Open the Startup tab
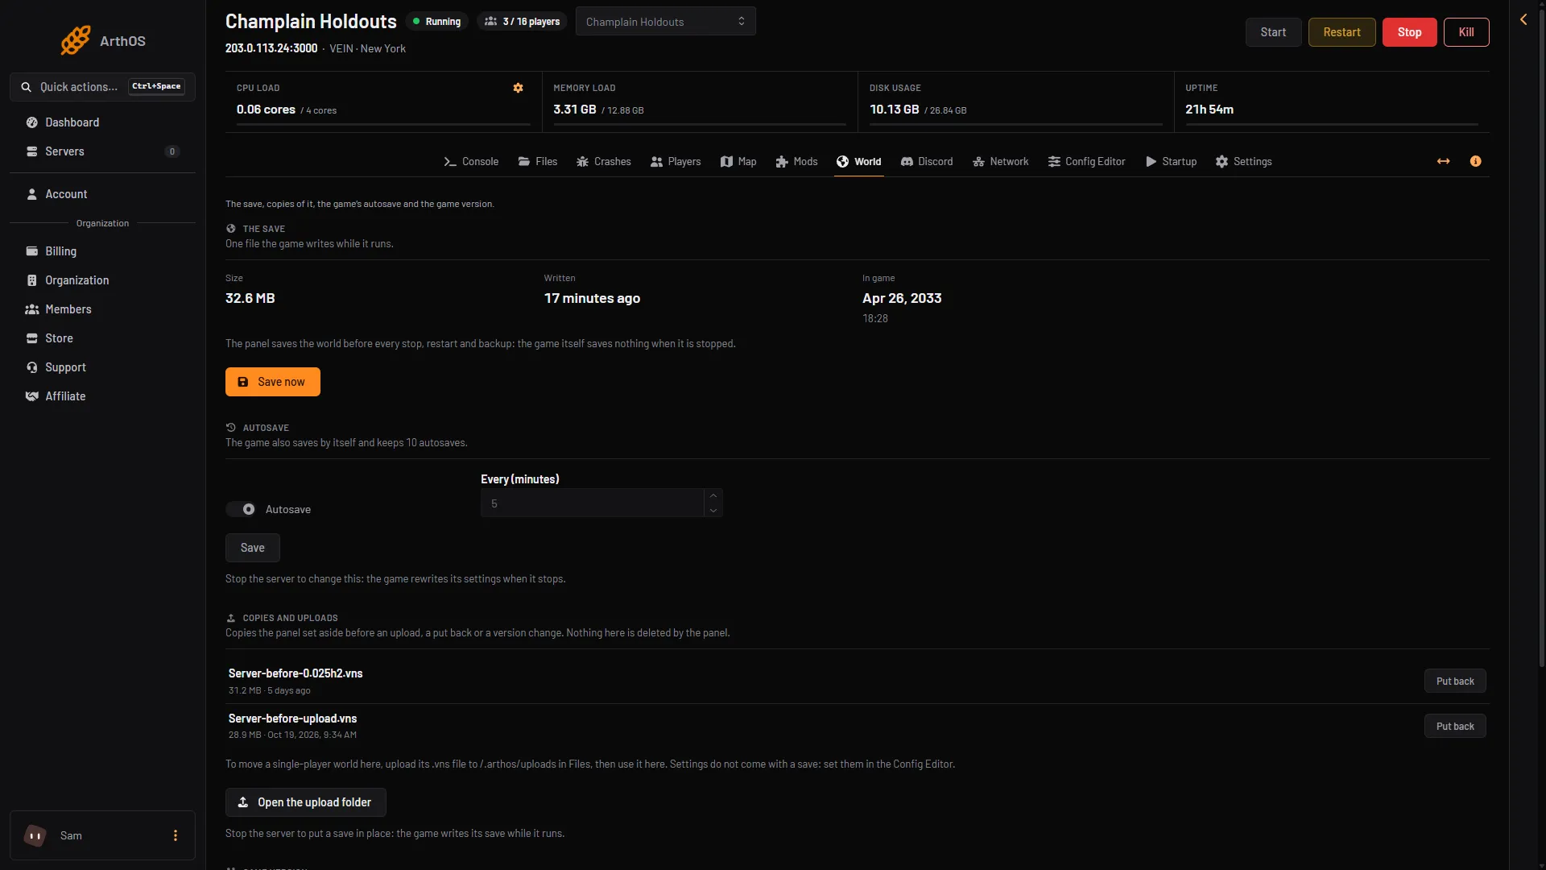Image resolution: width=1546 pixels, height=870 pixels. coord(1172,162)
